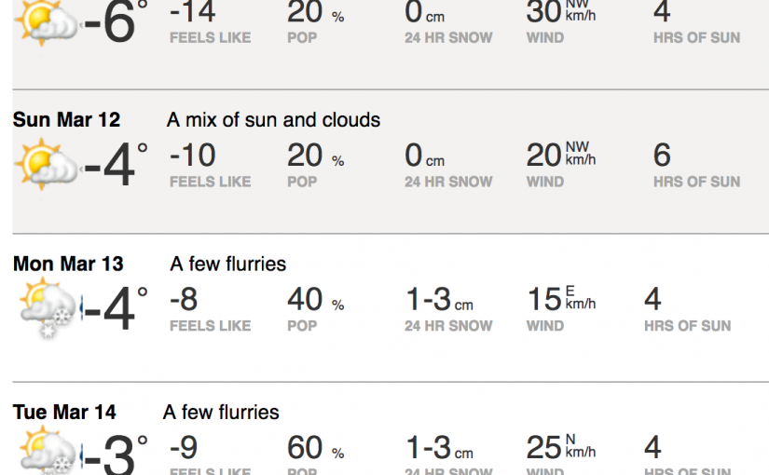Screen dimensions: 769x475
Task: Click Monday's -4° temperature reading
Action: [x=116, y=309]
